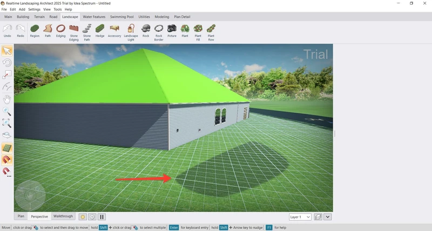Switch to the Walkthrough view

pos(63,216)
